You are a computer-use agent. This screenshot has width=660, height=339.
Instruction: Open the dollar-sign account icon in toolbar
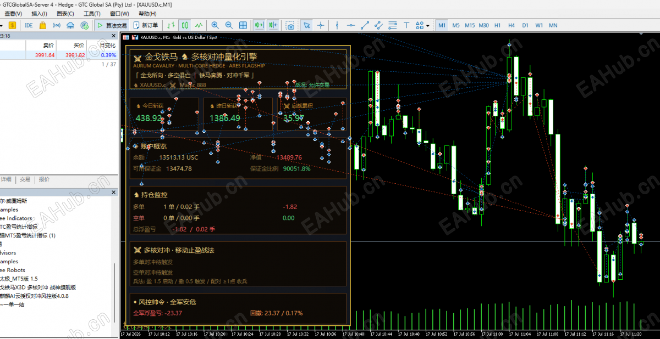click(12, 25)
